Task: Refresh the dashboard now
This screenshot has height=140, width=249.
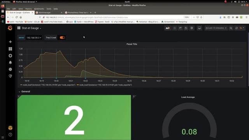Action: [x=237, y=28]
